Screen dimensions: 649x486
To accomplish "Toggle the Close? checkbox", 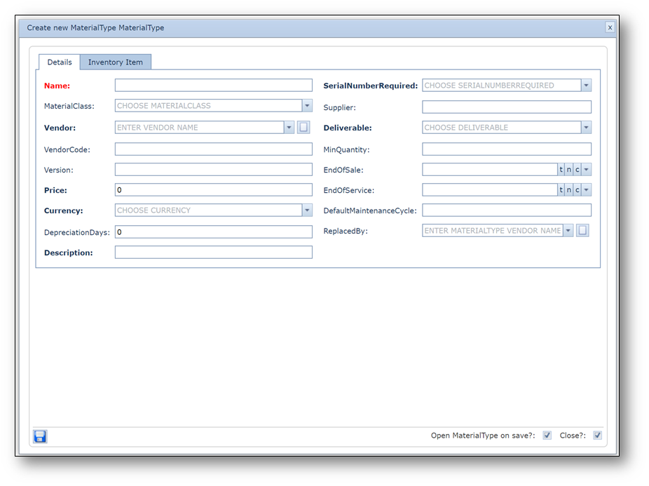I will [597, 436].
